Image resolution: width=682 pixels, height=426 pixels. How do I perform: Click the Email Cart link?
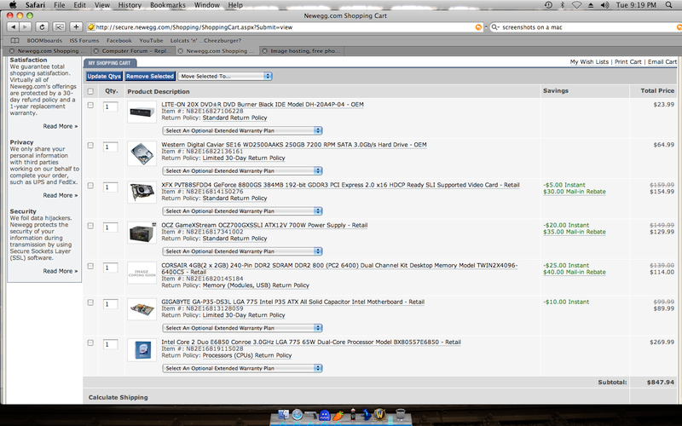coord(662,61)
